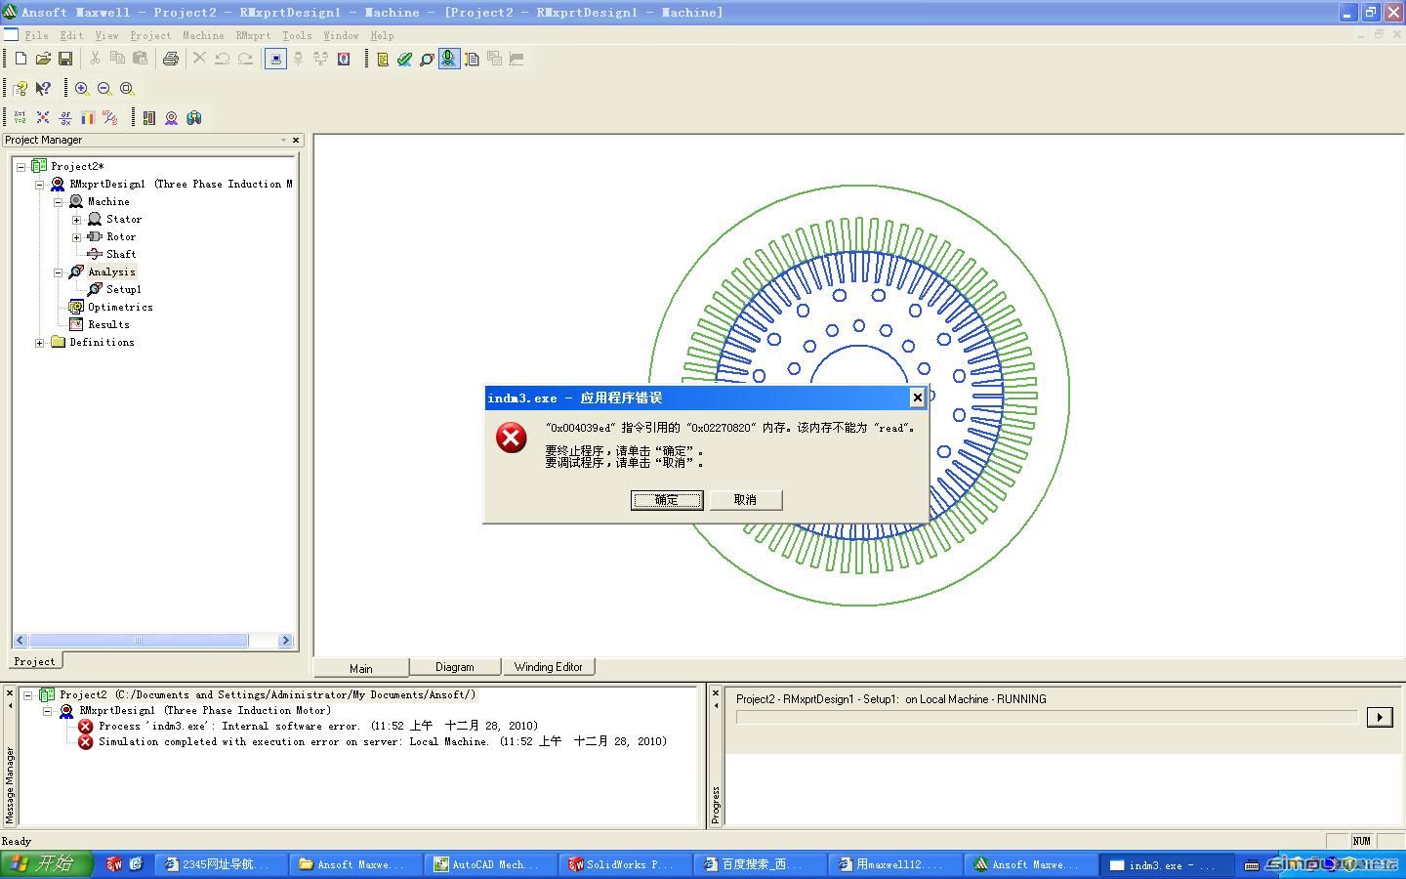Click the Print icon in toolbar

[x=171, y=59]
